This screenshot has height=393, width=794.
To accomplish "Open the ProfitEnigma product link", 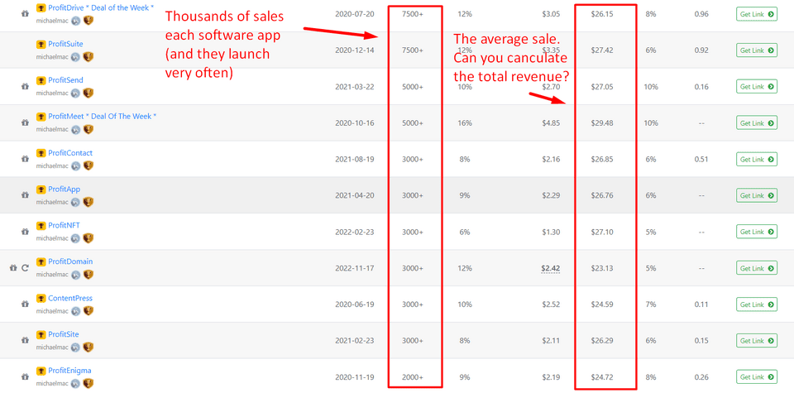I will coord(69,370).
